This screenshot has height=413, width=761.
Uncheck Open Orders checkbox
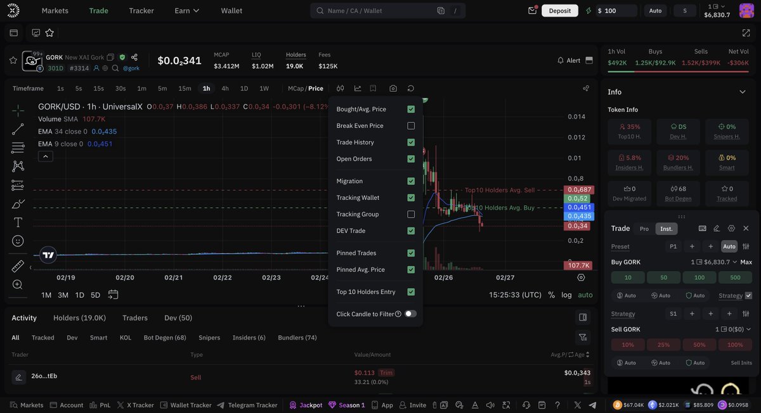[x=411, y=158]
